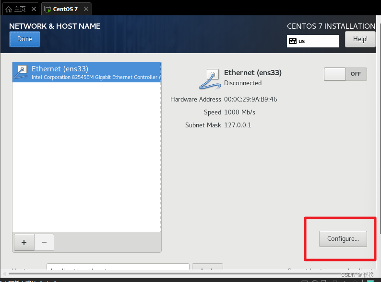The height and width of the screenshot is (282, 381).
Task: Click the keyboard icon beside us
Action: pos(293,41)
